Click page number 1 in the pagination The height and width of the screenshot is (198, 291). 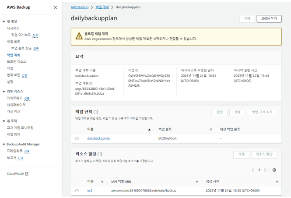point(259,170)
